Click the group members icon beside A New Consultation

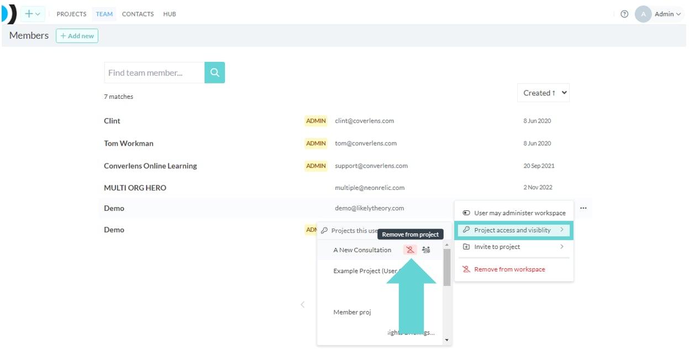click(425, 250)
